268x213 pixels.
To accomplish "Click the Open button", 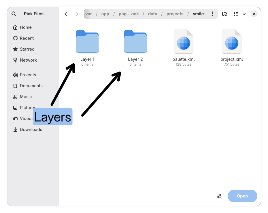I will 242,196.
